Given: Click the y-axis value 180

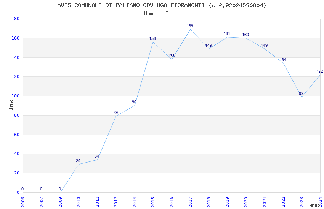Looking at the screenshot, I should tap(15, 19).
